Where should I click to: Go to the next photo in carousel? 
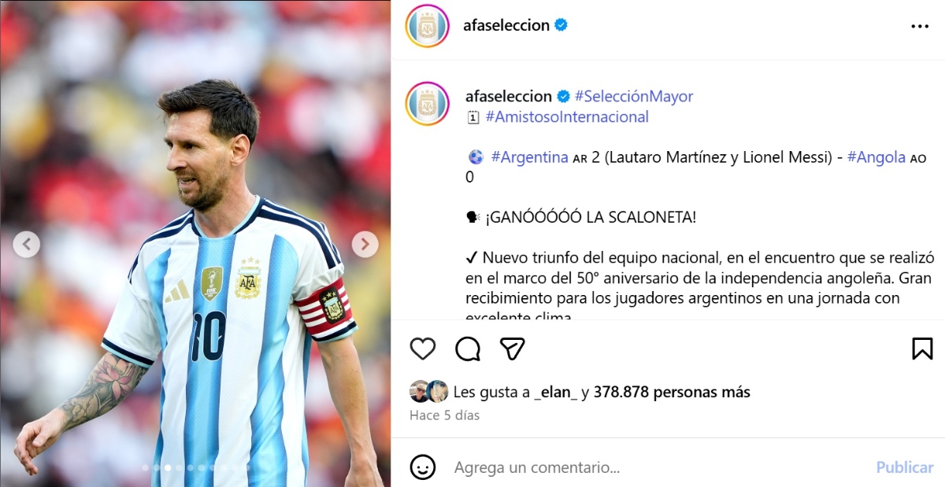coord(365,245)
